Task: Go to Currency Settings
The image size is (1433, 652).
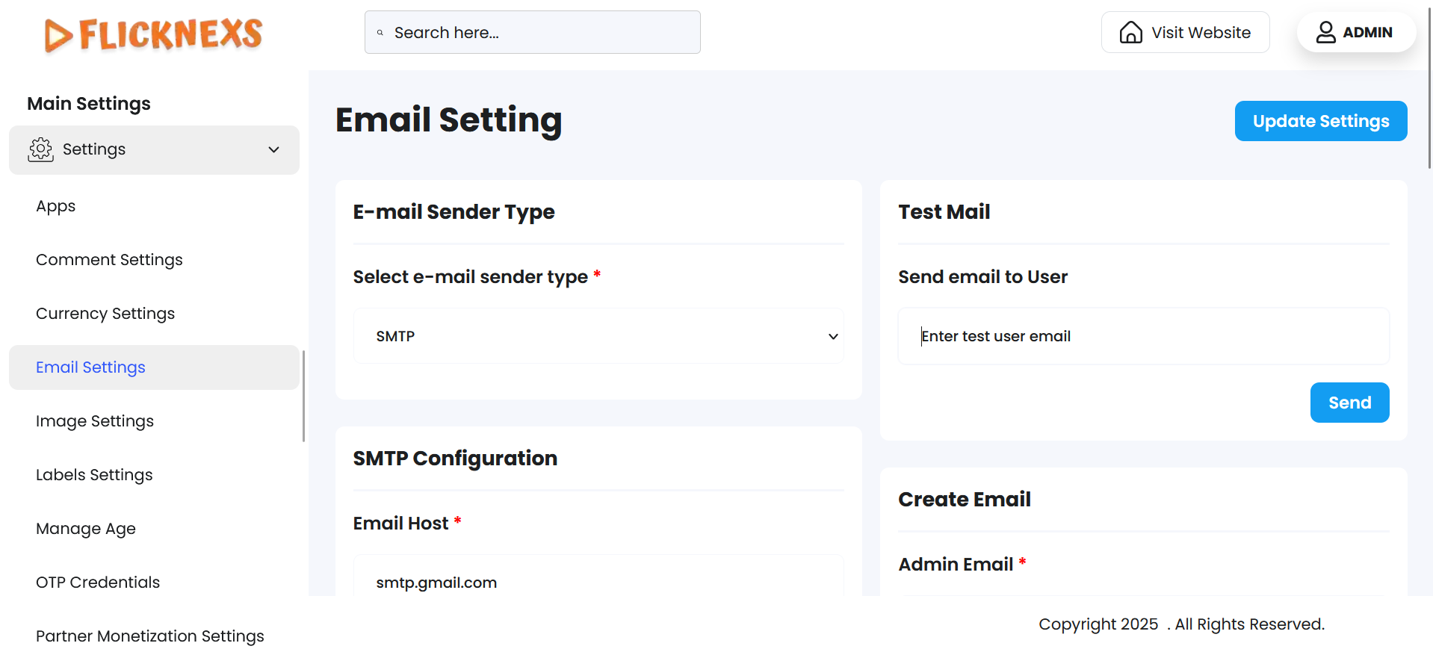Action: (x=105, y=314)
